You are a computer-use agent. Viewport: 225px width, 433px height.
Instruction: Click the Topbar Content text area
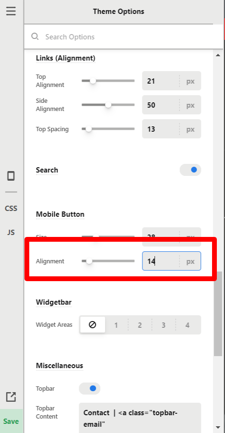[140, 418]
